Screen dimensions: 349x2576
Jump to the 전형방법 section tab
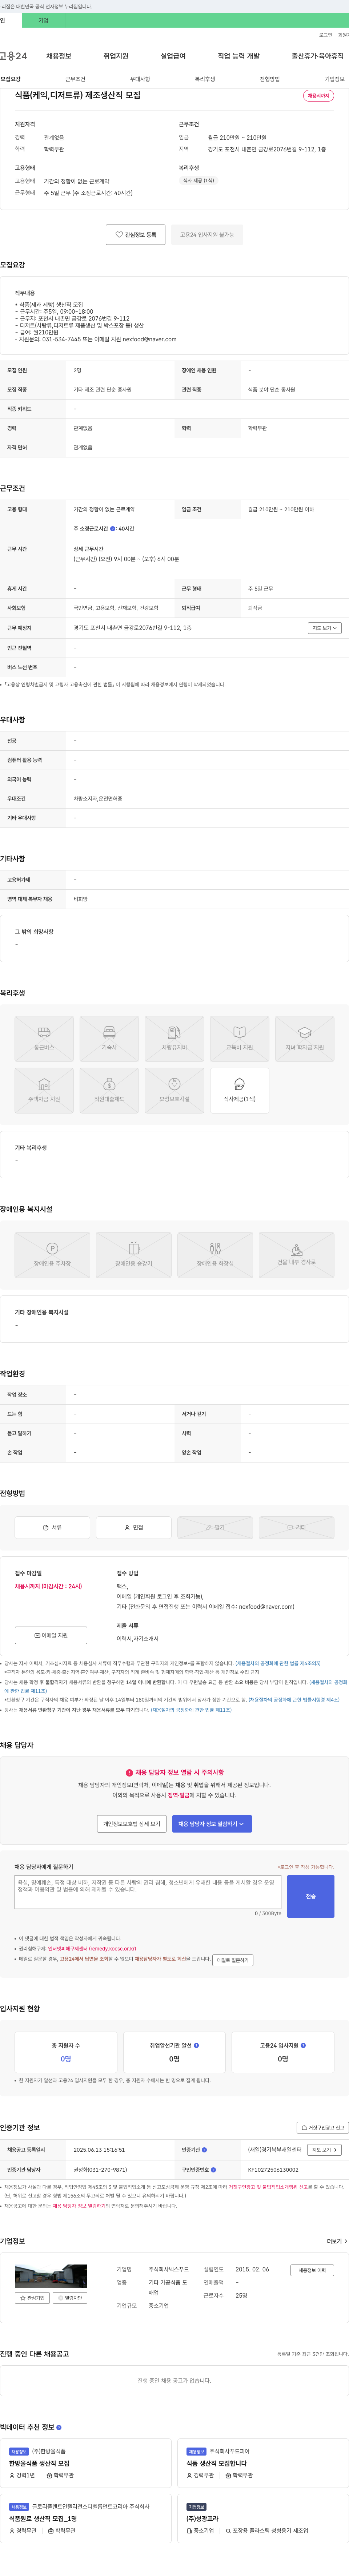coord(270,79)
